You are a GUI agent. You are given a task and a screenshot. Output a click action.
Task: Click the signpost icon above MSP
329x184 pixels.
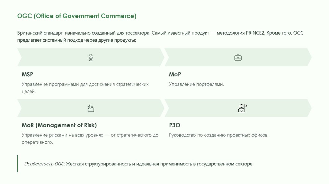click(91, 58)
